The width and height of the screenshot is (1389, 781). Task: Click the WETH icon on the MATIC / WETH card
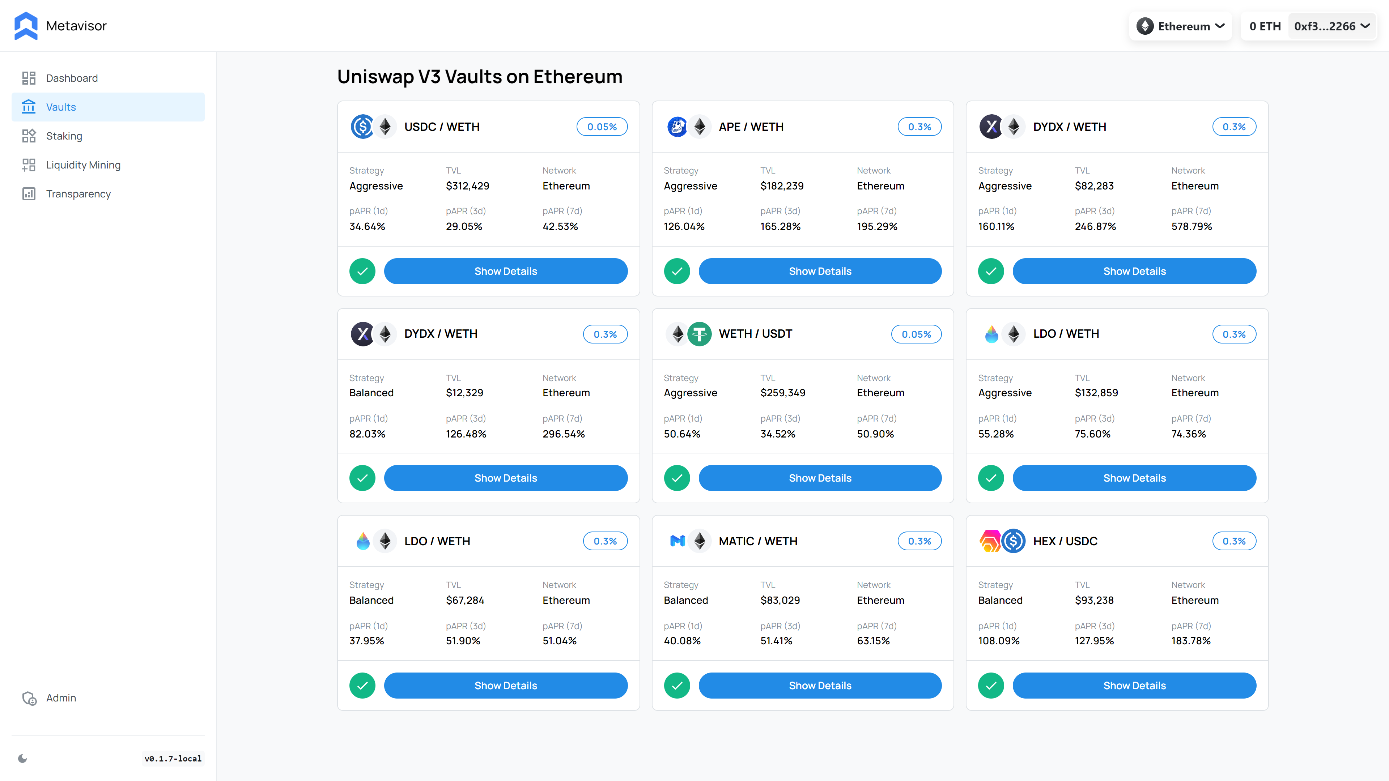(699, 541)
